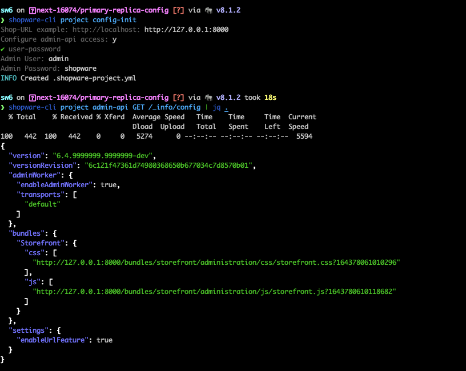Click the prompt arrow before the admin-api command
The height and width of the screenshot is (371, 466).
click(3, 107)
